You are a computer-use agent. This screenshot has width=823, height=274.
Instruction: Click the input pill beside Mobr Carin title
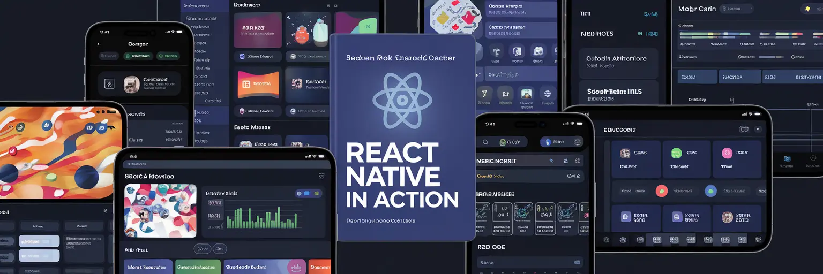(x=737, y=9)
